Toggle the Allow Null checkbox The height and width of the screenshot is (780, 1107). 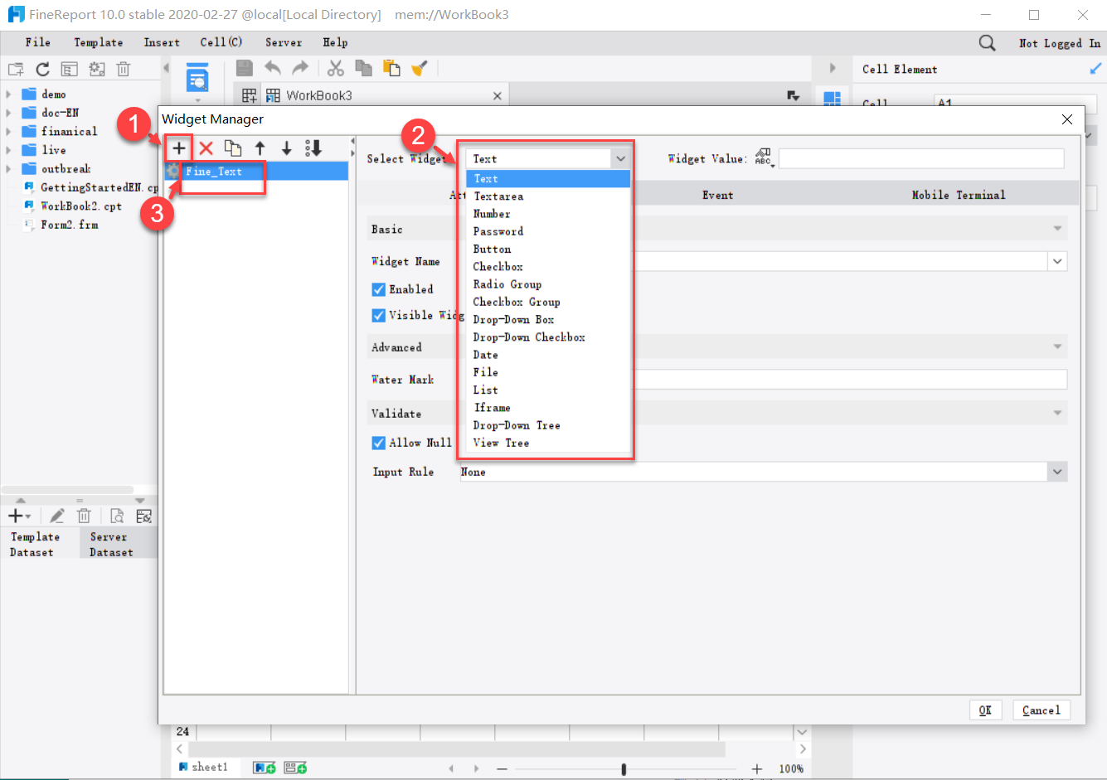tap(379, 442)
